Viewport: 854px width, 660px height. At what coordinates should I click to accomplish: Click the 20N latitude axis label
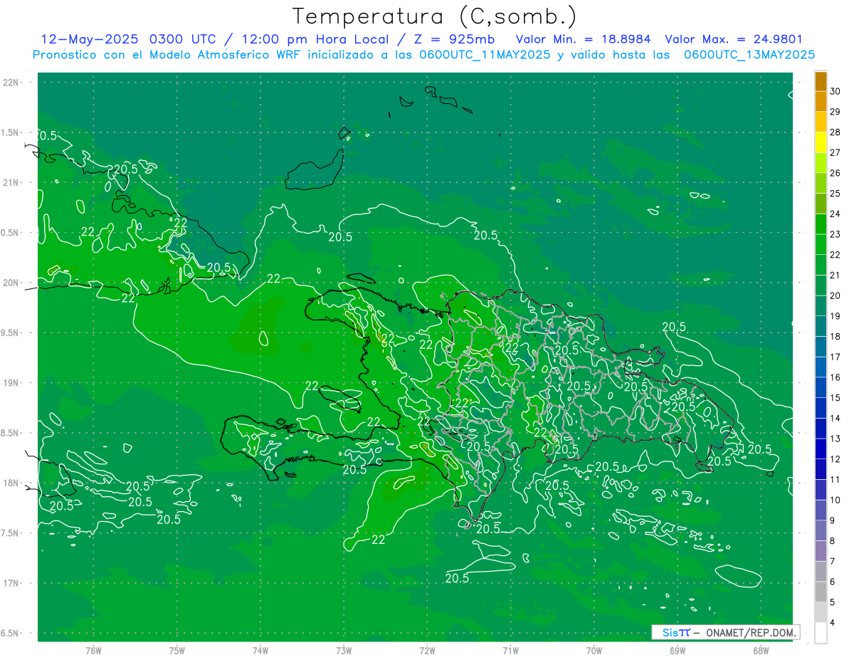tap(11, 283)
